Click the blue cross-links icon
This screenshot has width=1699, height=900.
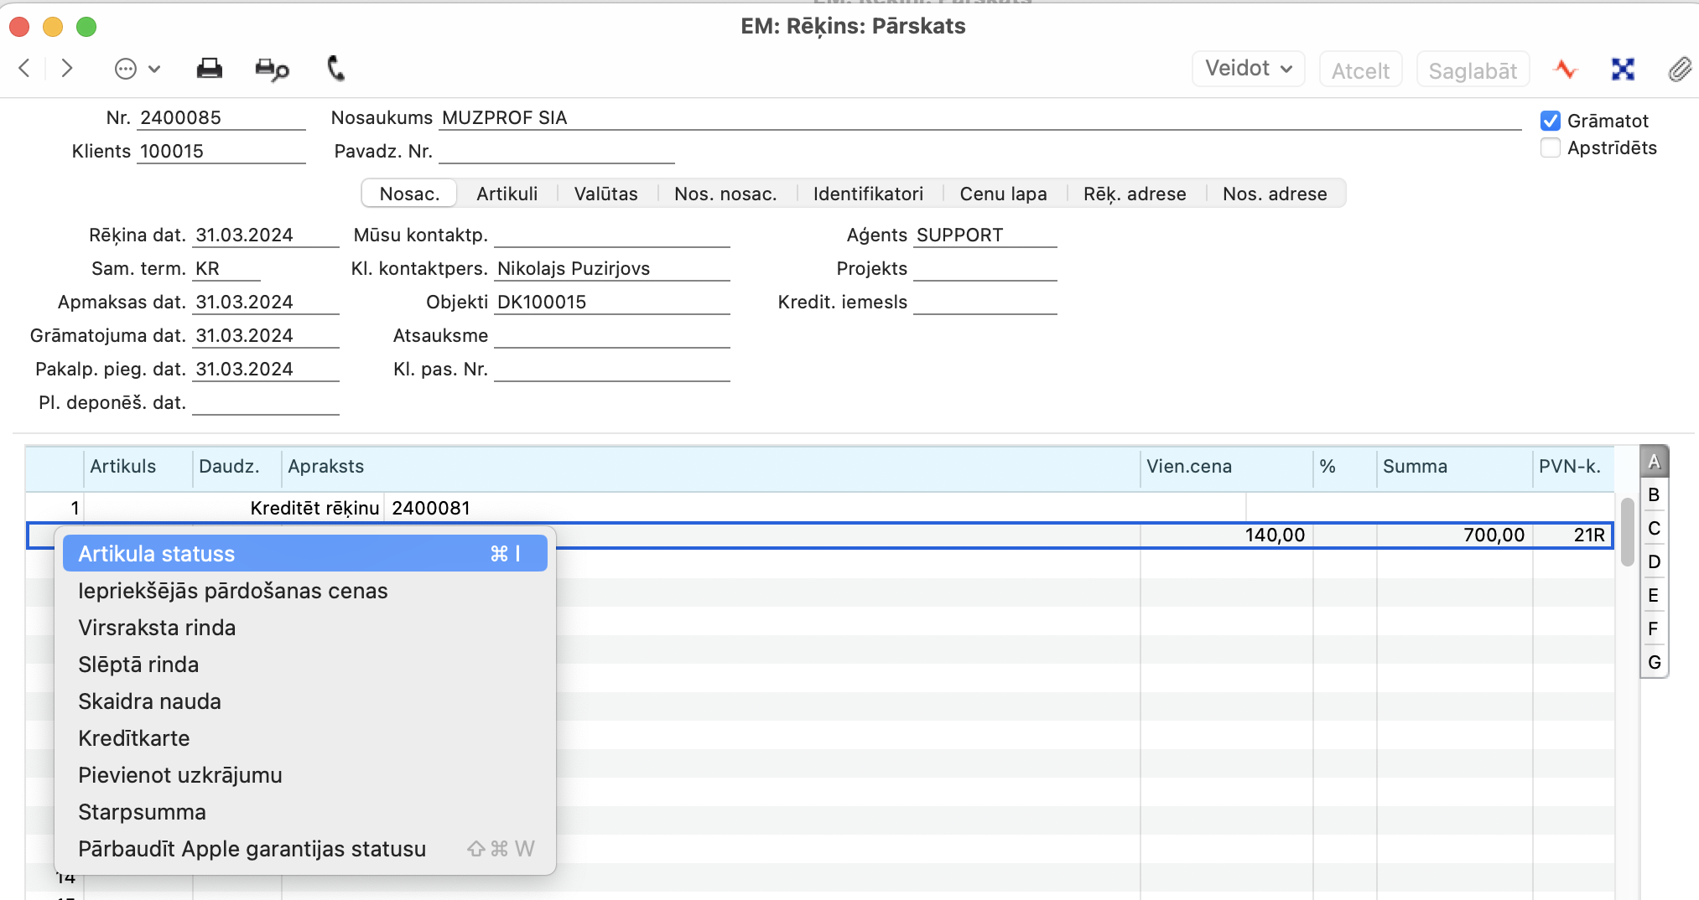click(1623, 70)
